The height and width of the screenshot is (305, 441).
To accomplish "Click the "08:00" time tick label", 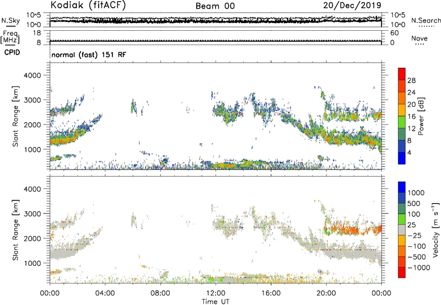I will coord(160,293).
